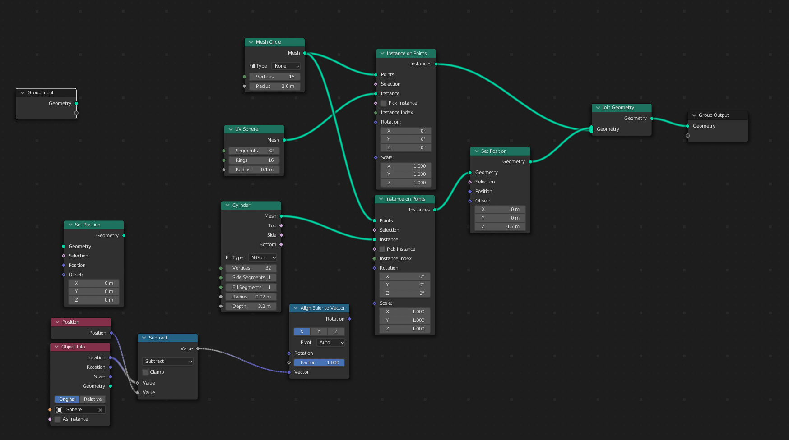Click Align Euler Vector input socket
This screenshot has width=789, height=440.
[x=289, y=372]
